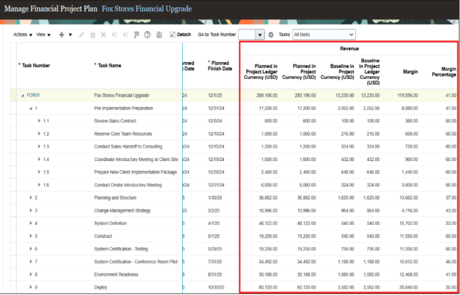Expand task 1.1 Review Sales Contract
This screenshot has width=460, height=295.
(x=39, y=121)
